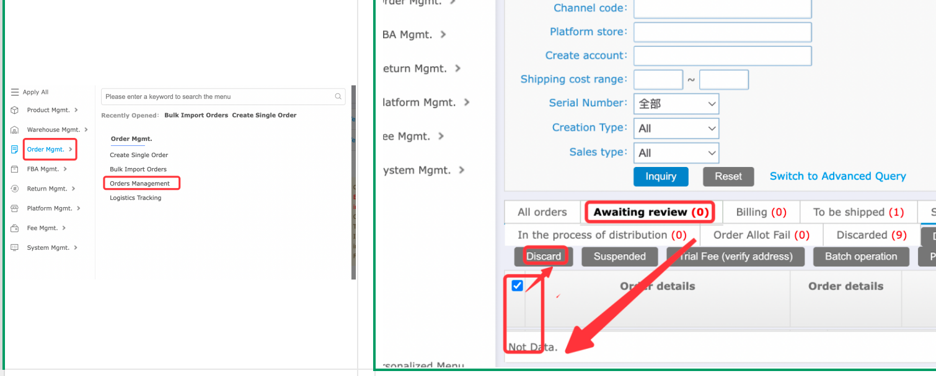The width and height of the screenshot is (936, 376).
Task: Switch to the Awaiting review tab
Action: pyautogui.click(x=650, y=212)
